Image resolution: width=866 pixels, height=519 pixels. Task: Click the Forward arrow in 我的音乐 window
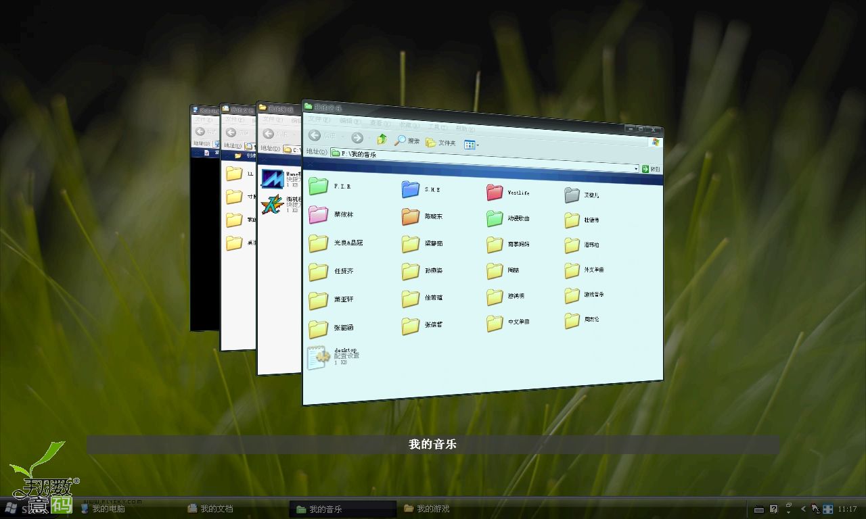pyautogui.click(x=357, y=138)
